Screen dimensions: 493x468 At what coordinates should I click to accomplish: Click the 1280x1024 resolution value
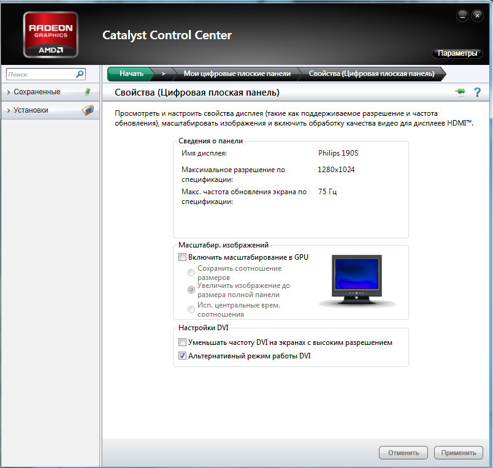336,170
